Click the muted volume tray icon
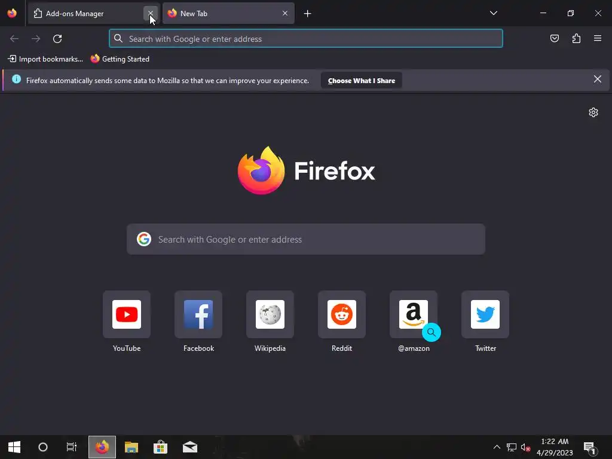 click(525, 447)
